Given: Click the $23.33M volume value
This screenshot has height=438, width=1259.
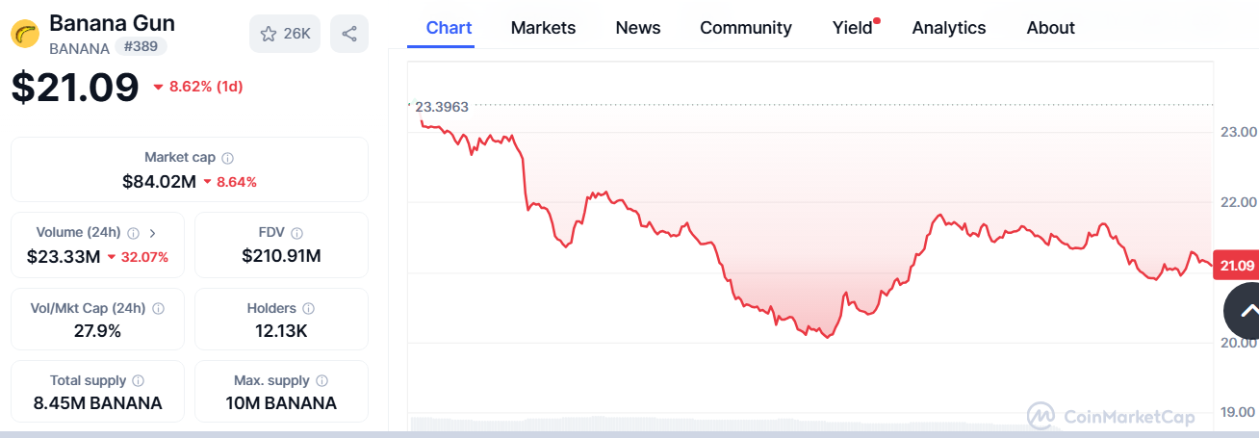Looking at the screenshot, I should pyautogui.click(x=64, y=257).
